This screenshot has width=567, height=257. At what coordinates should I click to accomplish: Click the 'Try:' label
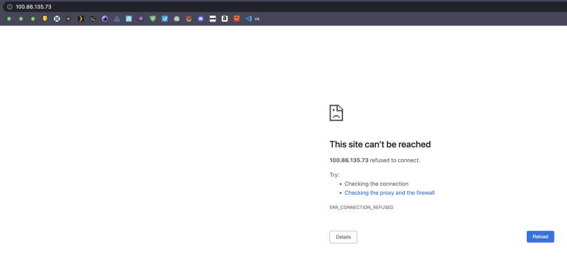[335, 175]
